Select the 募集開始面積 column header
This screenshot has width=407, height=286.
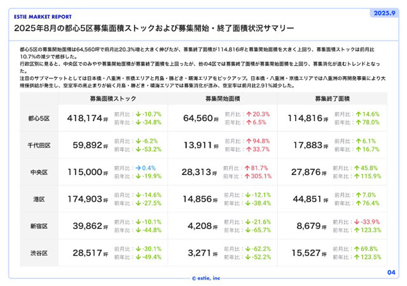point(223,99)
